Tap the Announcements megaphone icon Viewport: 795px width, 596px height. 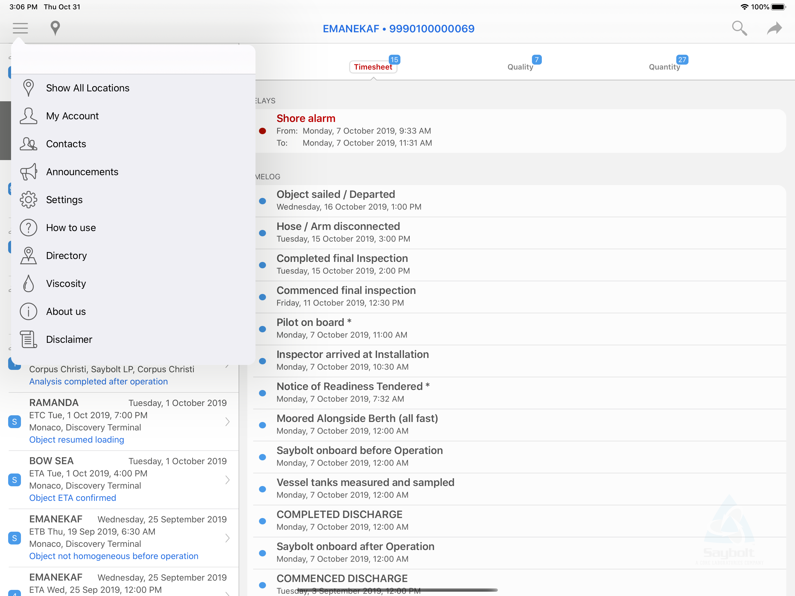pos(29,172)
